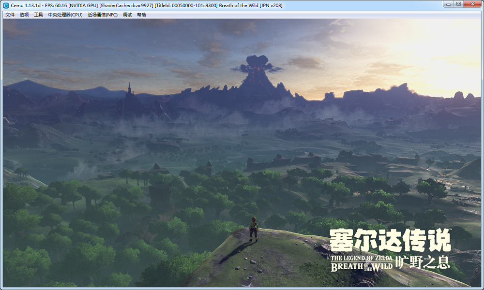The image size is (484, 290).
Task: Click the Death Mountain volcano on horizon
Action: pos(257,73)
